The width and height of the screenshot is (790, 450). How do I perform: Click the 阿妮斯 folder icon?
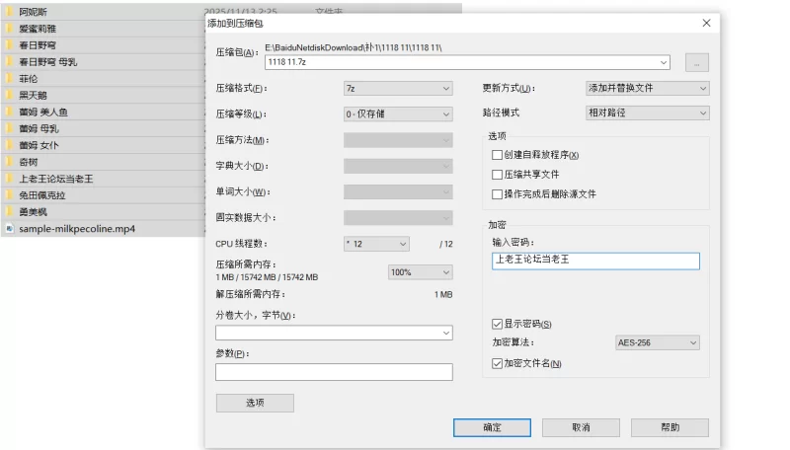point(9,11)
